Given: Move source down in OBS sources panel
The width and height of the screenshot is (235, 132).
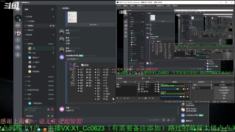Looking at the screenshot, I should click(152, 98).
